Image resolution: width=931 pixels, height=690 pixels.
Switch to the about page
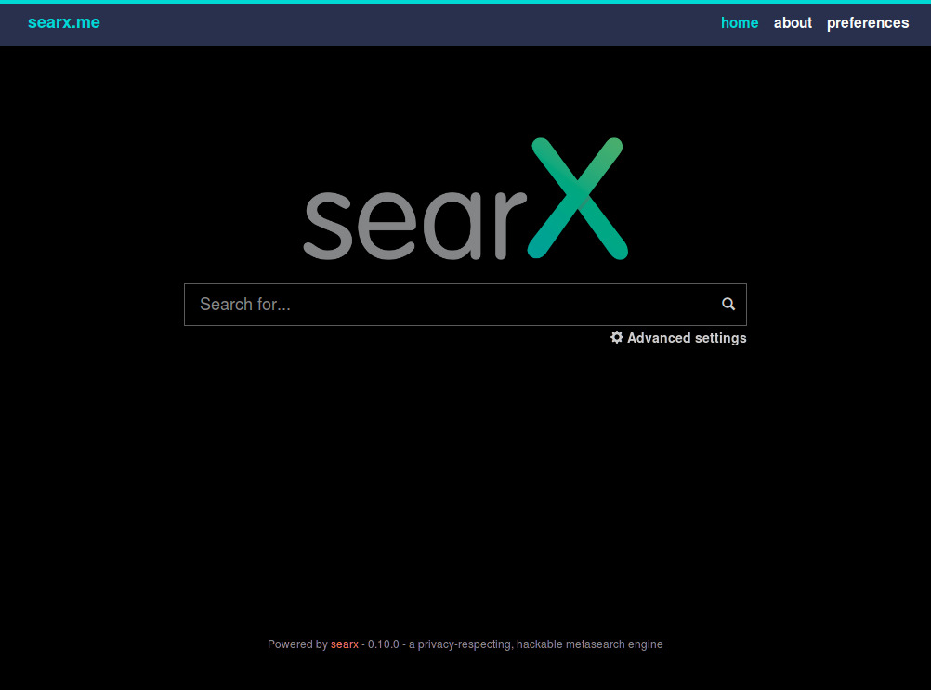(793, 22)
